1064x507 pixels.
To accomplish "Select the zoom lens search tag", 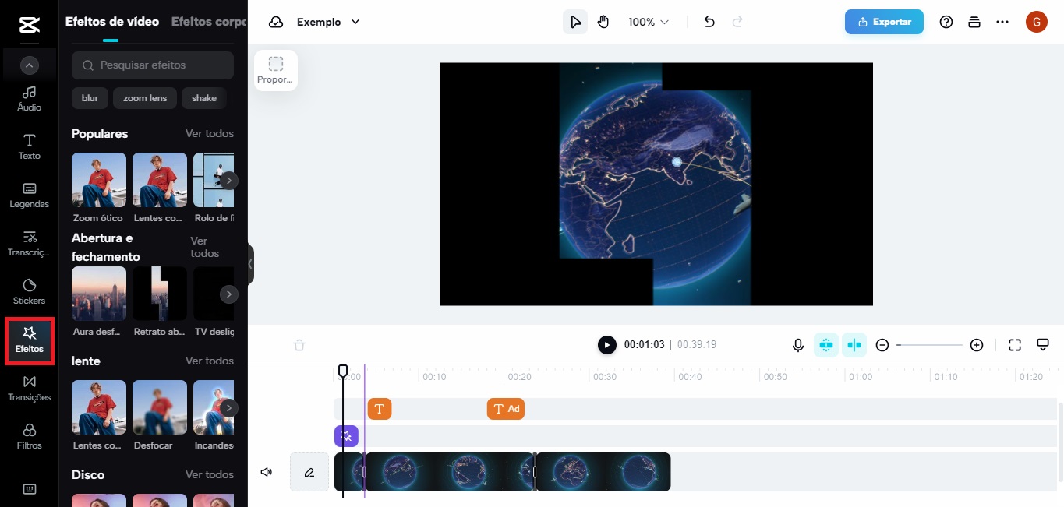I will click(x=145, y=98).
